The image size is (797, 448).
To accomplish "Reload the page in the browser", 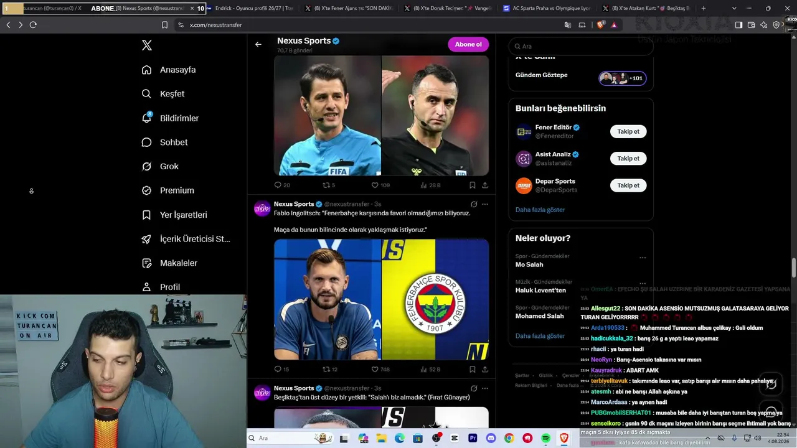I will pyautogui.click(x=33, y=25).
